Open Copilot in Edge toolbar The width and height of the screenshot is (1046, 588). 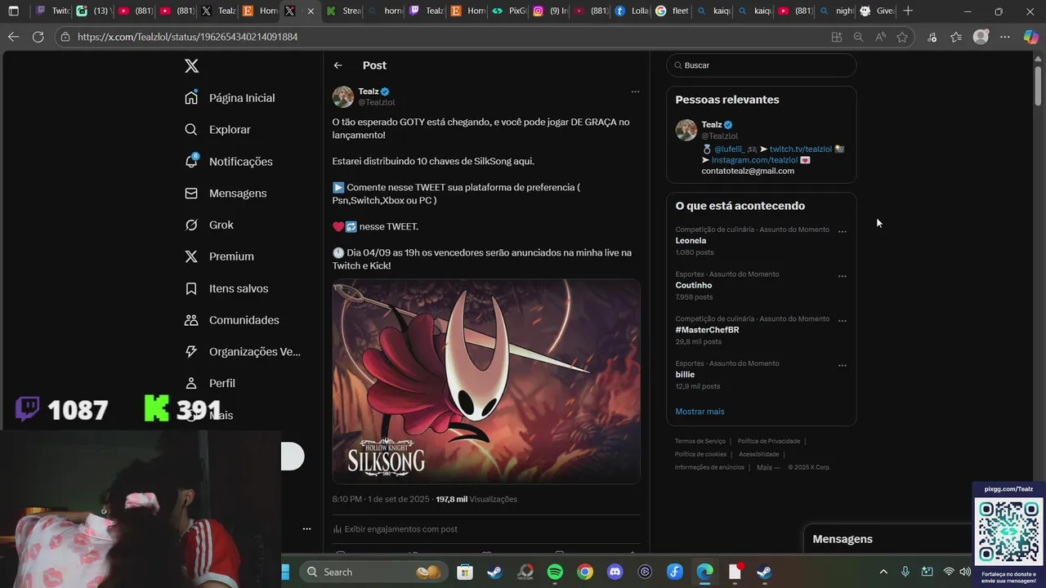pos(1031,37)
